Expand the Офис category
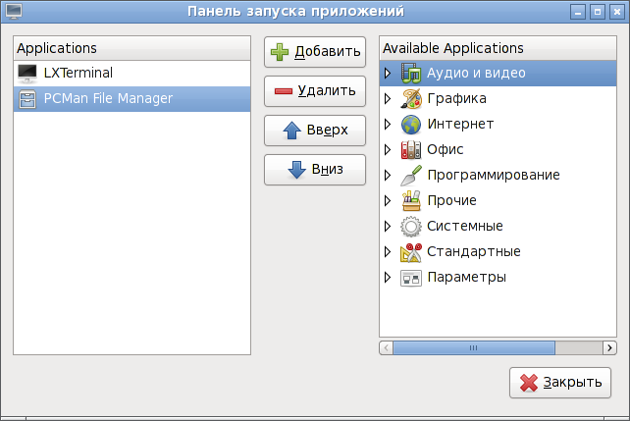 click(x=388, y=150)
